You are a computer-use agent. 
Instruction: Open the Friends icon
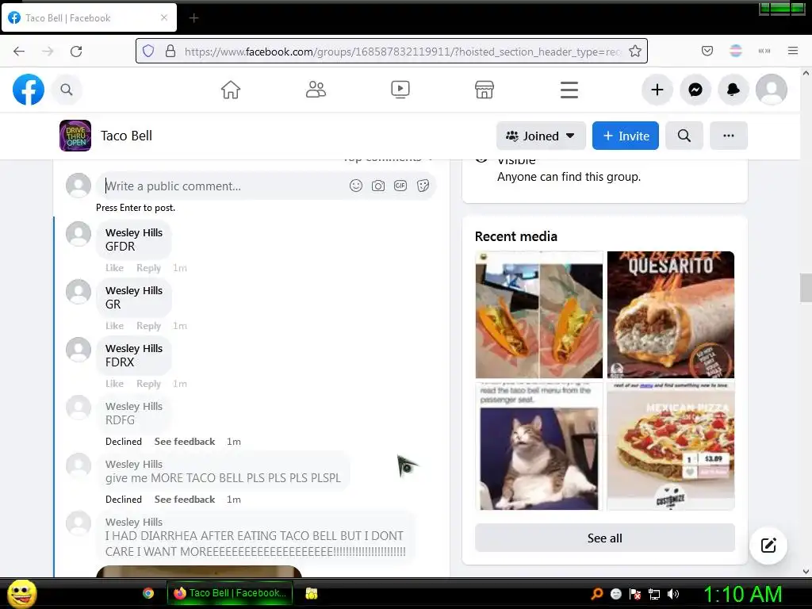pos(316,90)
